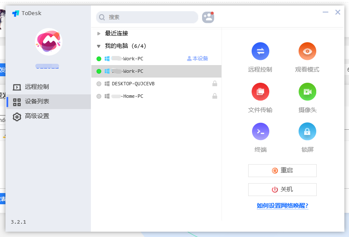Click the Windows icon on the Home-PC row
The width and height of the screenshot is (349, 237).
(107, 96)
